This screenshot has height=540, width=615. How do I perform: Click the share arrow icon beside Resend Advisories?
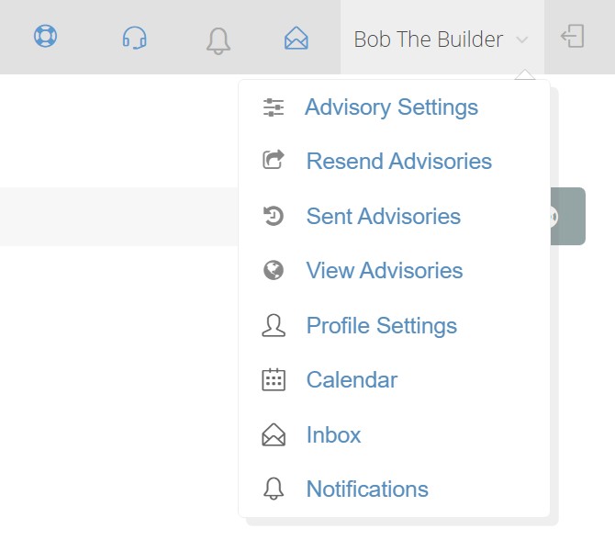tap(274, 160)
